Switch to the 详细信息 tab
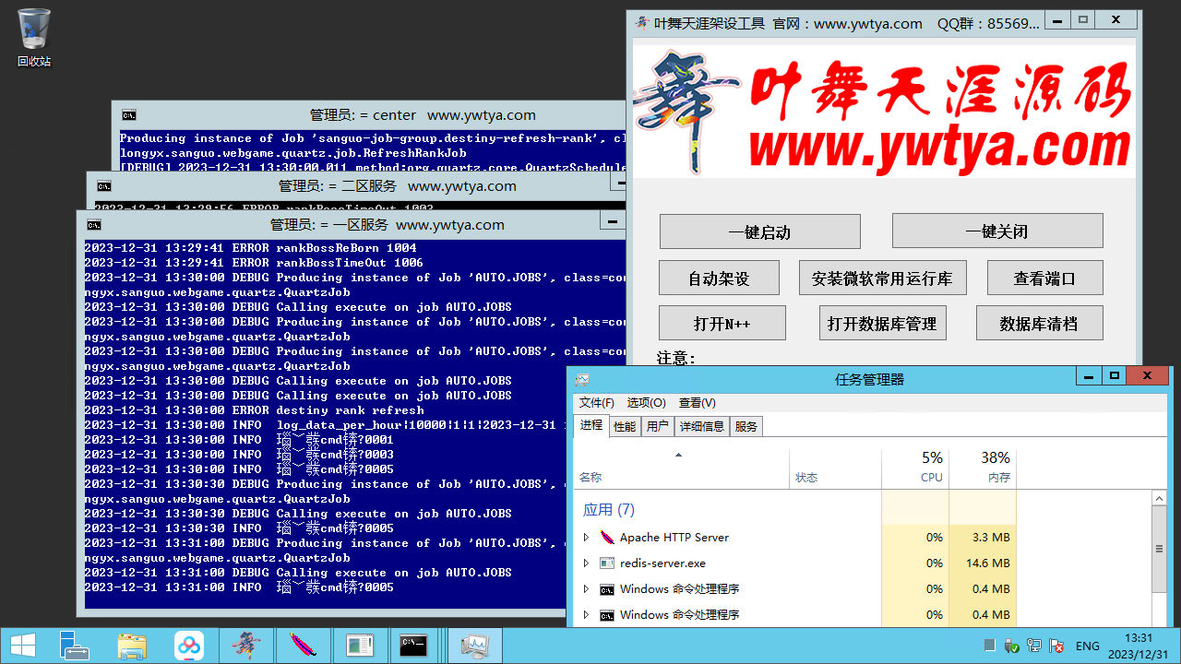 [702, 426]
